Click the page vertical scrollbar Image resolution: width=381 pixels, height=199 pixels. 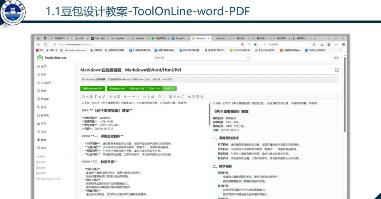click(x=345, y=94)
